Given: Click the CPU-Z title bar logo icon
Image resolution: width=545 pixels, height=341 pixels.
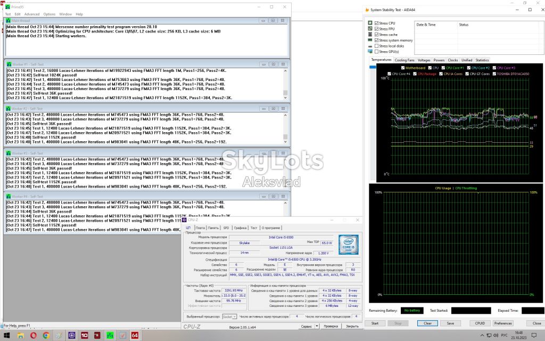Looking at the screenshot, I should 185,220.
